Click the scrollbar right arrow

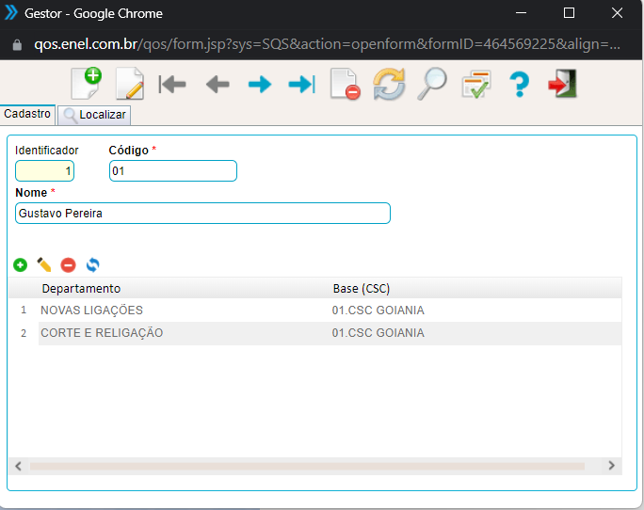[x=611, y=466]
